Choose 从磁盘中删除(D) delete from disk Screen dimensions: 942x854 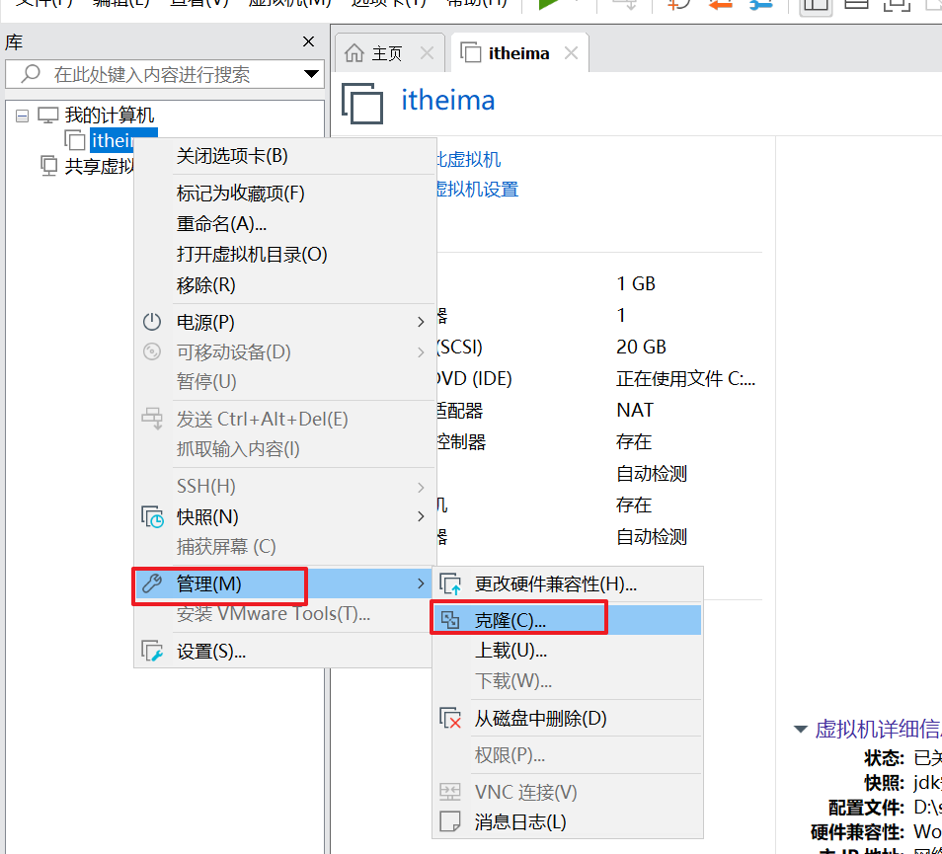pyautogui.click(x=567, y=719)
